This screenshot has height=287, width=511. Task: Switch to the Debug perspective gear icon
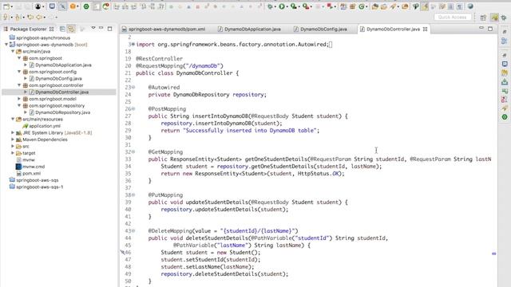[504, 18]
